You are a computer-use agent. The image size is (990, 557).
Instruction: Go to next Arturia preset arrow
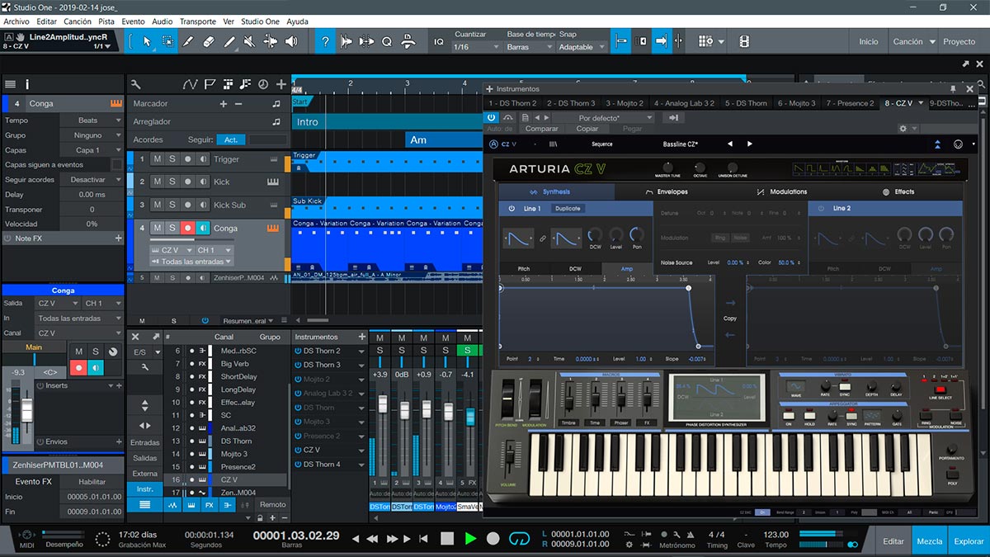tap(749, 144)
